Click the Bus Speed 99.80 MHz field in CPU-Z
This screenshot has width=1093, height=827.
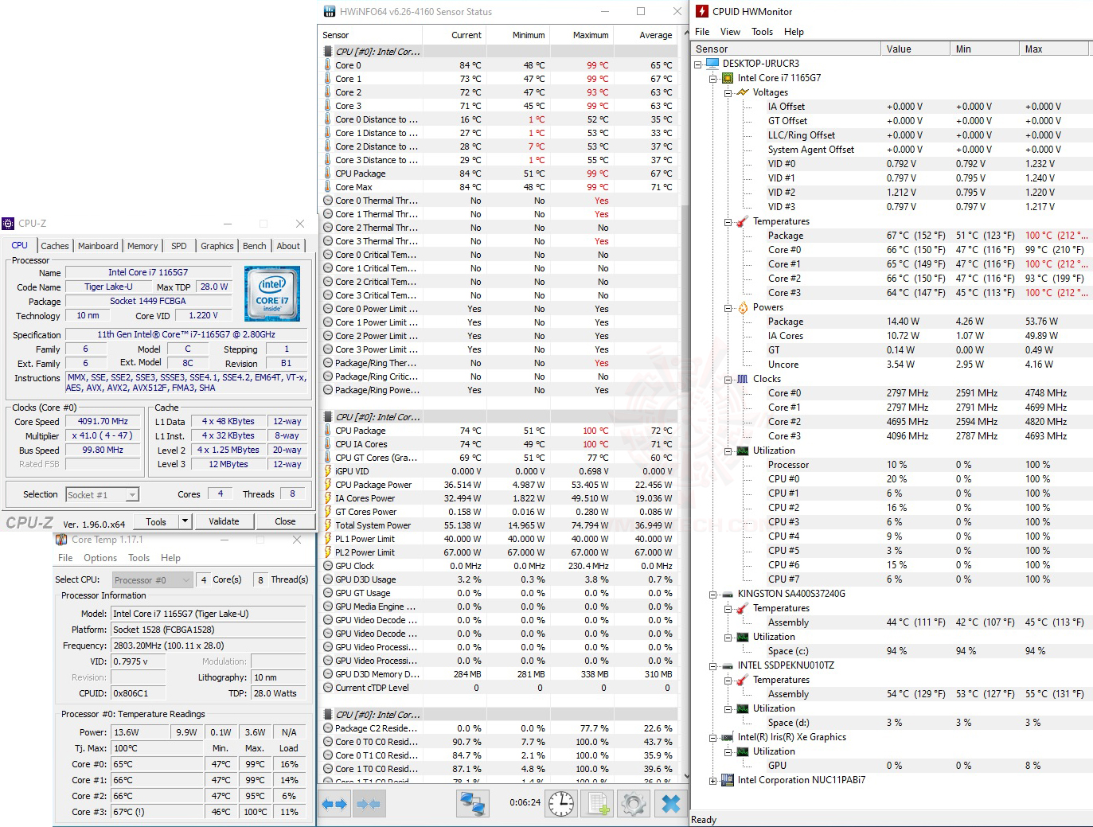(x=103, y=451)
